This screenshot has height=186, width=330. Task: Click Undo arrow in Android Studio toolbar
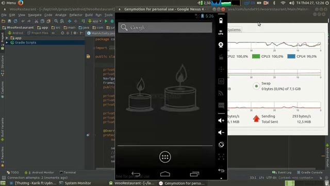click(x=23, y=21)
